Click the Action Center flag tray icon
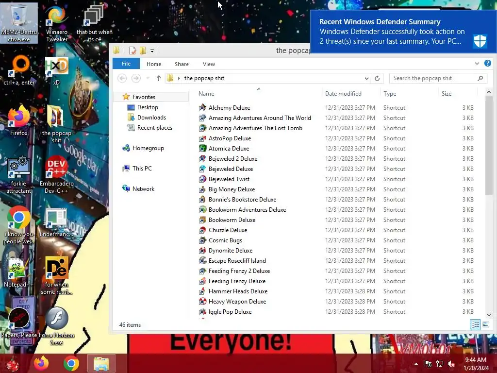The image size is (497, 373). 428,364
